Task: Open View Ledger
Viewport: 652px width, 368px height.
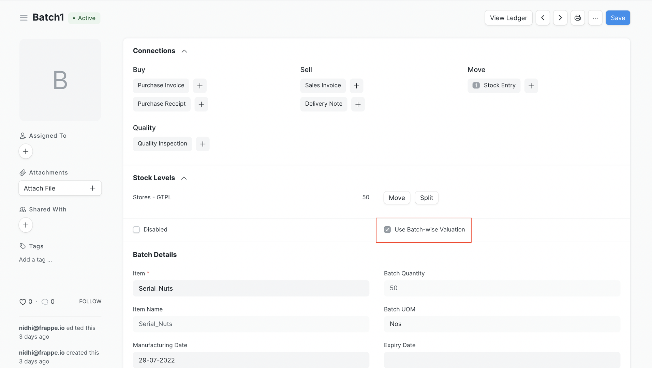Action: [508, 18]
